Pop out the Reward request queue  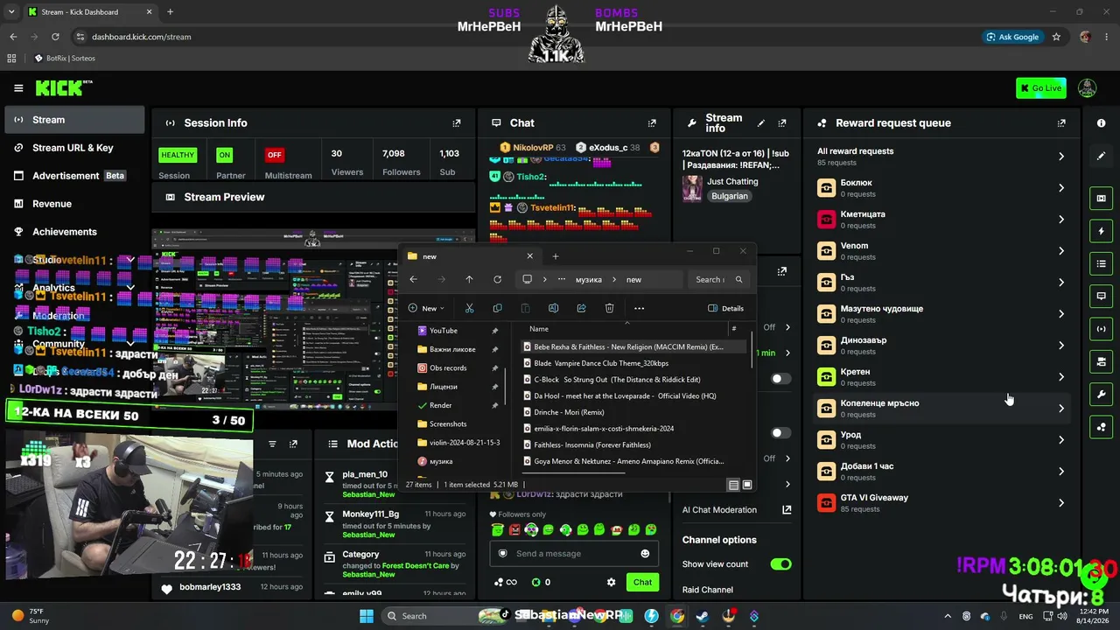[x=1061, y=123]
